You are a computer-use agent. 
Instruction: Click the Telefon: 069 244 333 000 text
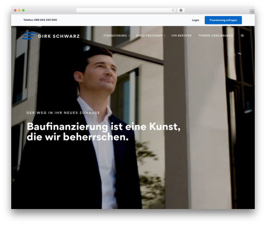(x=40, y=20)
